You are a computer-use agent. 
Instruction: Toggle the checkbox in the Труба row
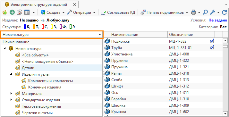coord(212,47)
